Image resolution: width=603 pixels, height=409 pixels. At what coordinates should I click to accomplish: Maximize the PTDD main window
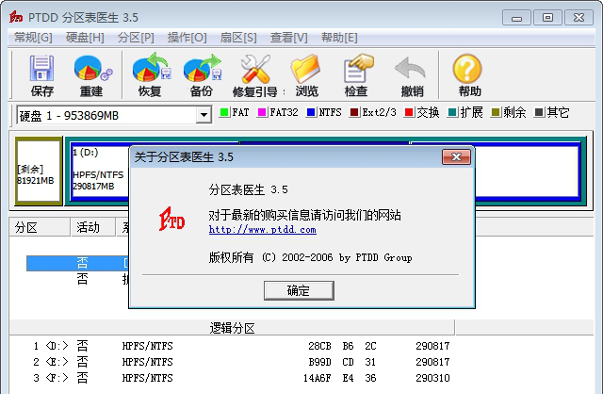(547, 18)
